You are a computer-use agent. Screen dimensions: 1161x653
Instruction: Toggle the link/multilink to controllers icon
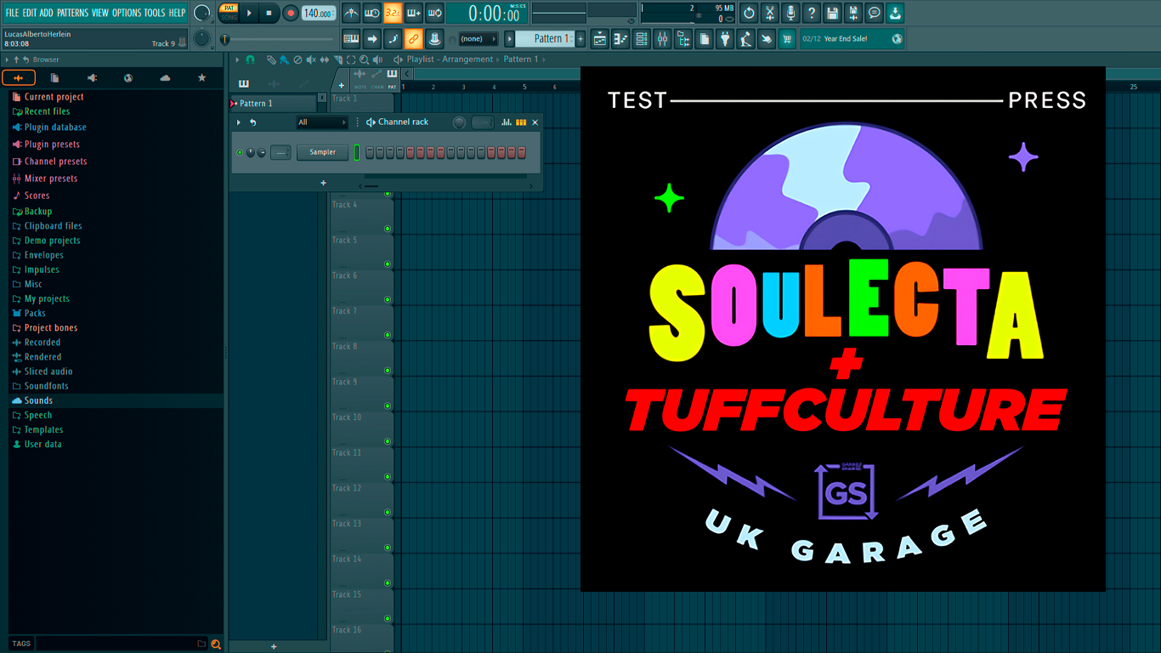tap(413, 38)
